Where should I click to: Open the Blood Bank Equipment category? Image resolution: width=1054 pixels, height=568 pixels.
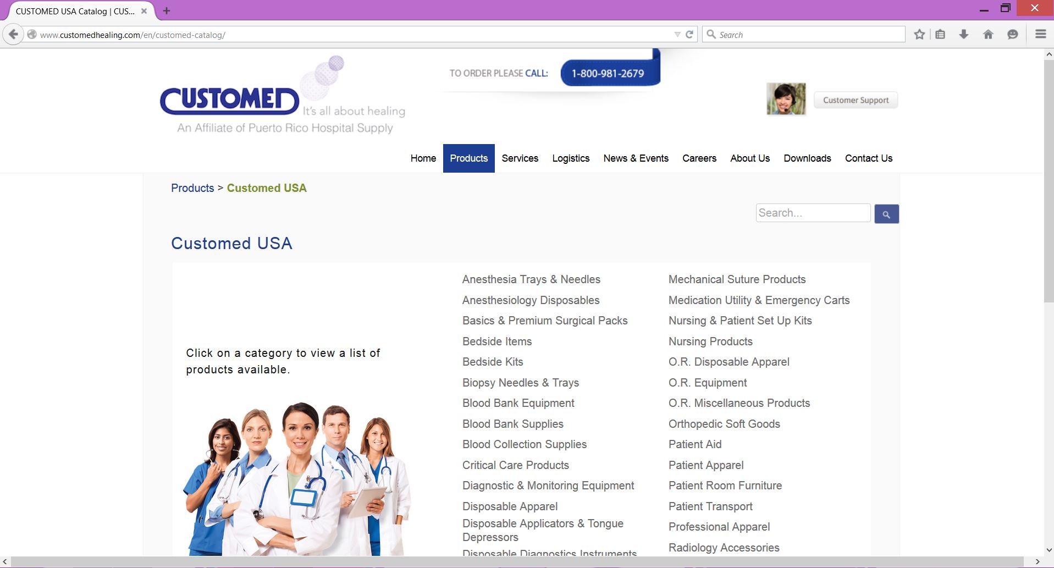tap(518, 403)
